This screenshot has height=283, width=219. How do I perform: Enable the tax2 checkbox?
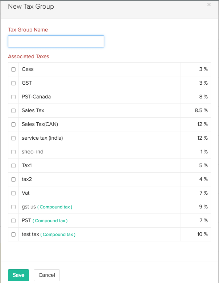(13, 179)
